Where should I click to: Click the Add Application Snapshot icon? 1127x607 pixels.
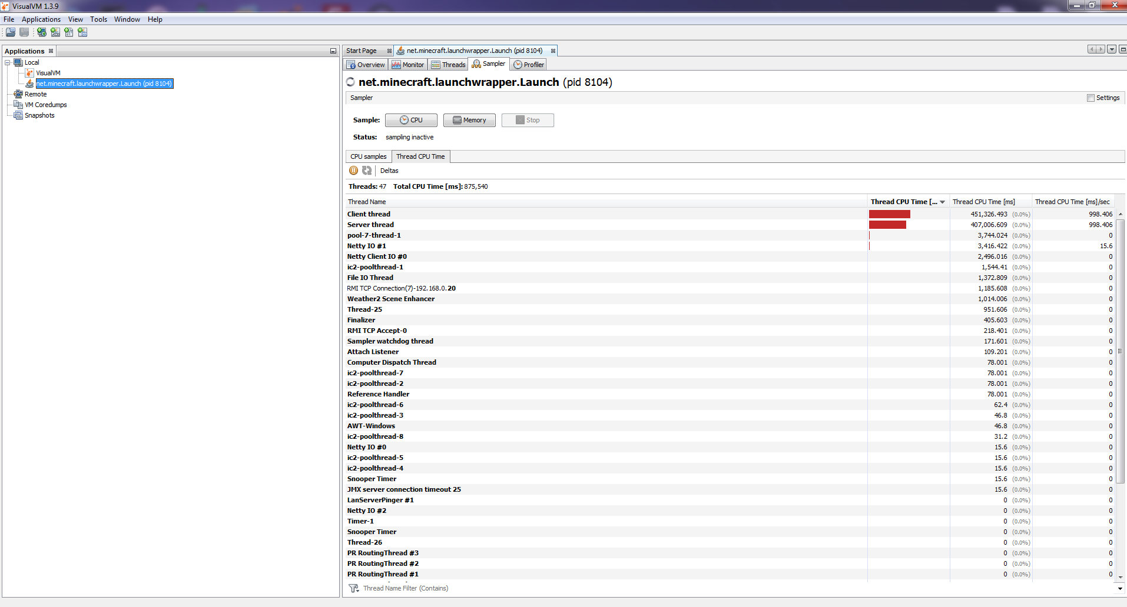click(82, 32)
